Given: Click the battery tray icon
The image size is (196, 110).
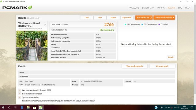Looking at the screenshot, I should 169,108.
